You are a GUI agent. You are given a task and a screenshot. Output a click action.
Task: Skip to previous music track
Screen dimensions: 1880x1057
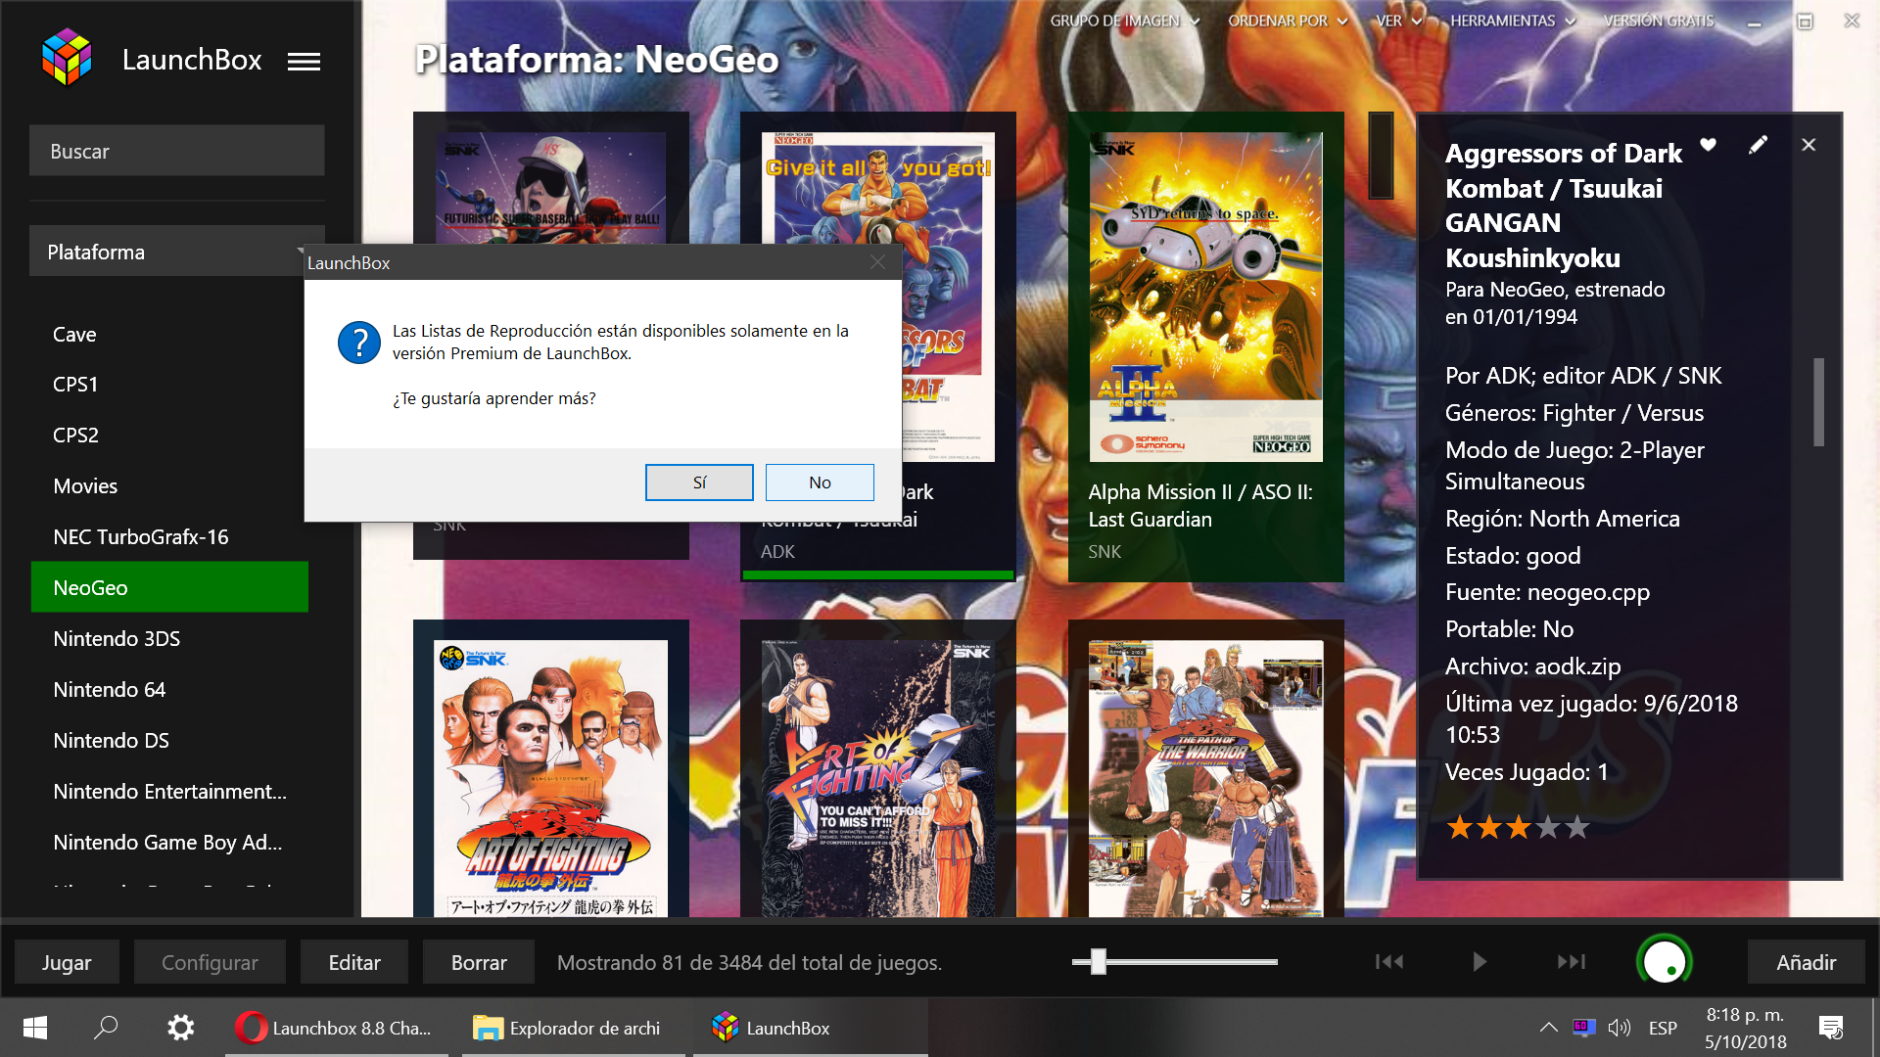click(x=1389, y=962)
